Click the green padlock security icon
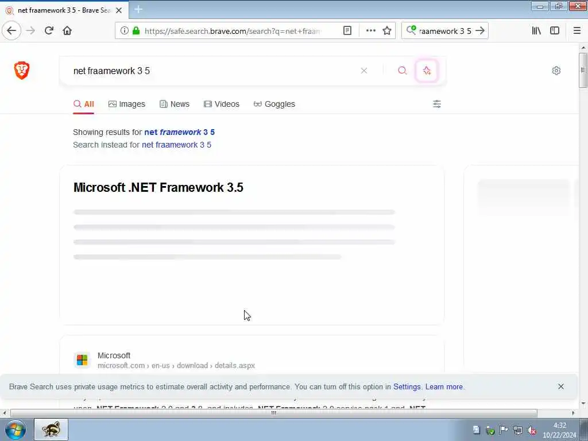Viewport: 588px width, 441px height. [136, 31]
